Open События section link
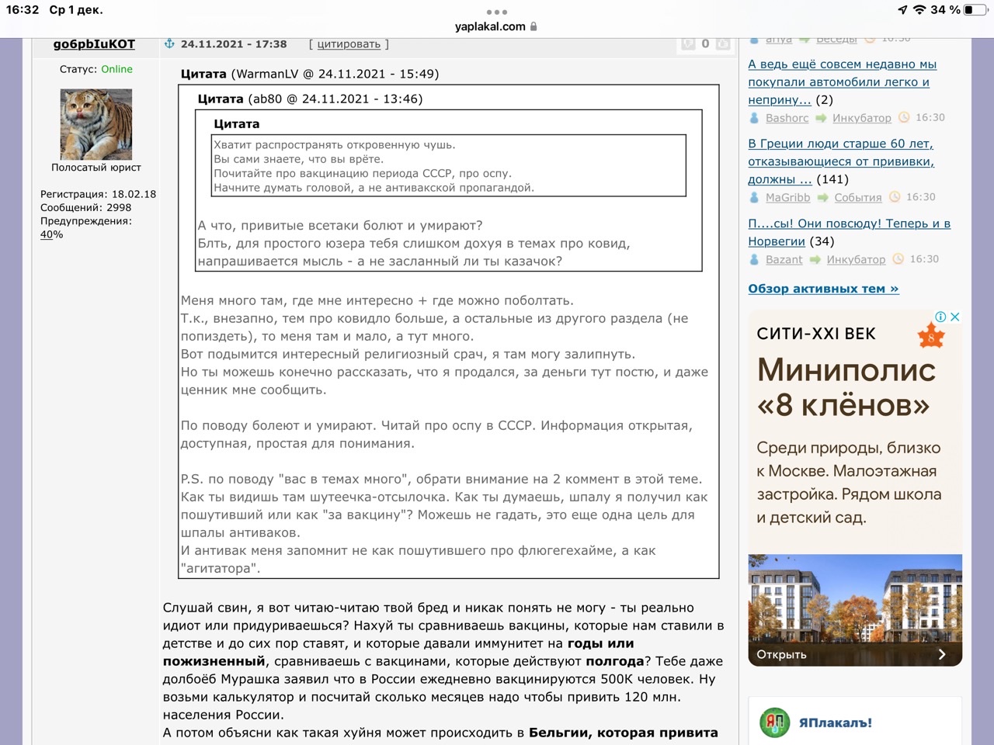 (858, 197)
